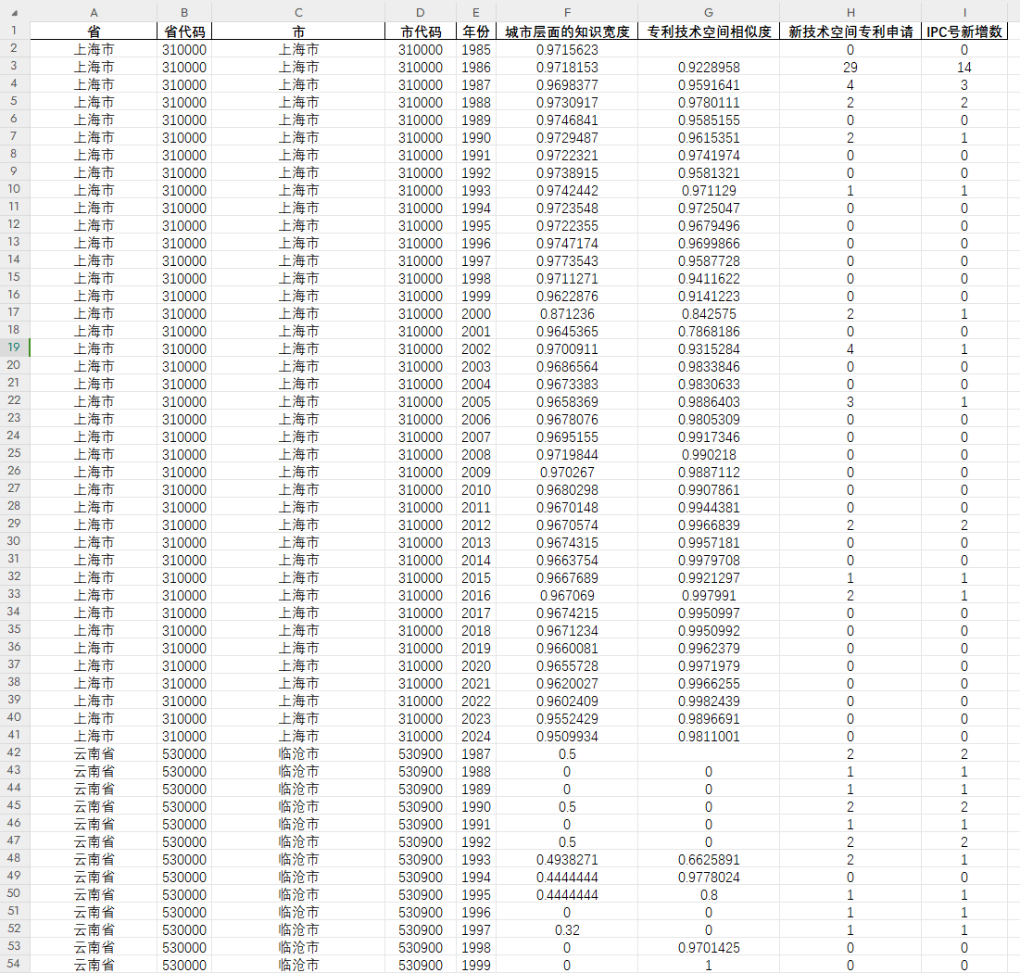Click the cell showing 0.7868186
The width and height of the screenshot is (1020, 973).
click(x=709, y=331)
